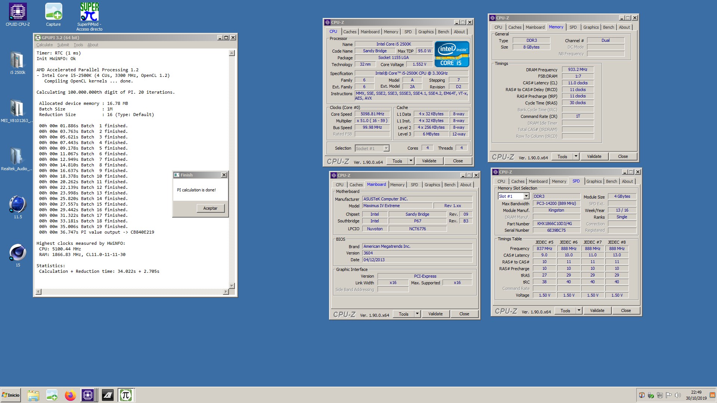Click the Intel Core i5 logo
This screenshot has height=403, width=717.
[x=452, y=54]
